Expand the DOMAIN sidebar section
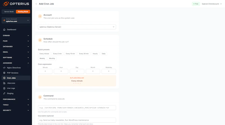 click(x=16, y=35)
